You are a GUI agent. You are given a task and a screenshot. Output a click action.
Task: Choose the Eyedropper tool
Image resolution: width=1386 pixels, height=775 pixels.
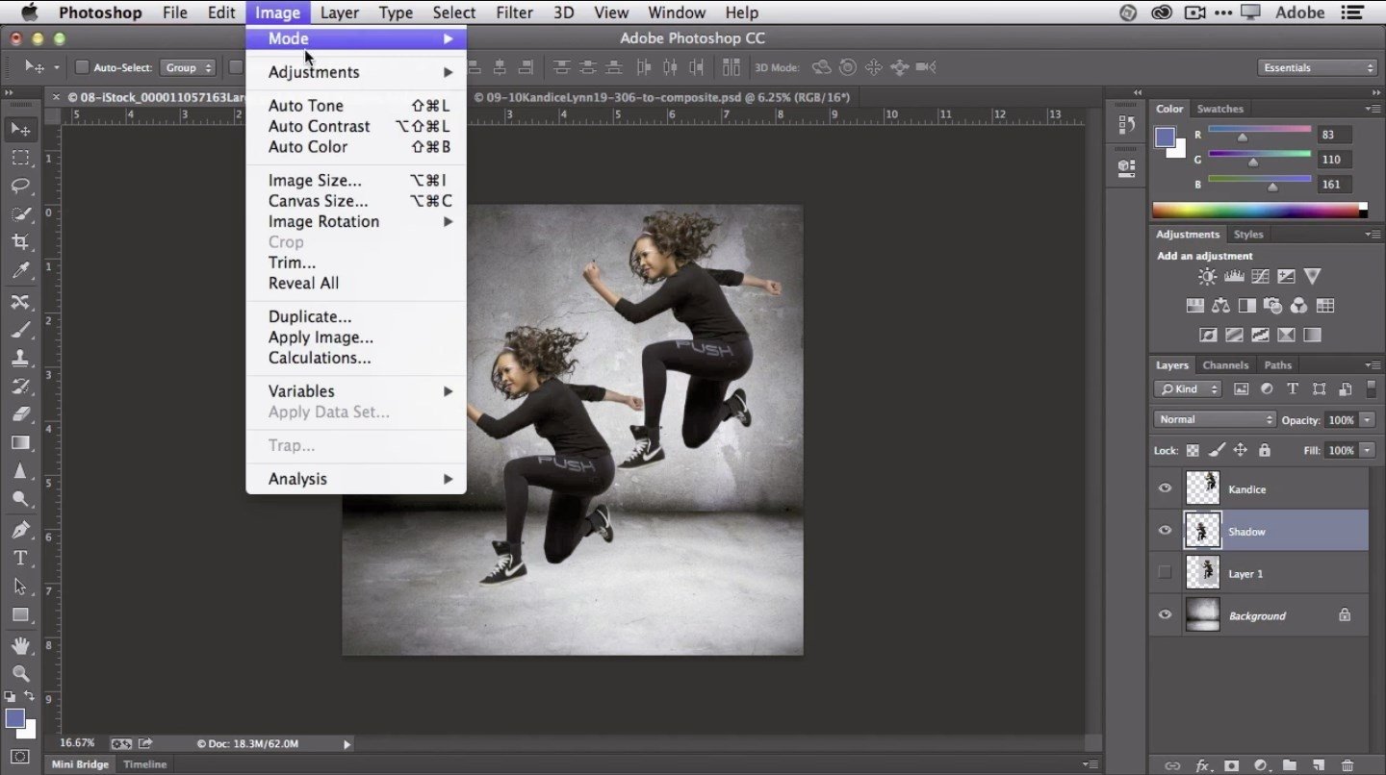click(20, 271)
